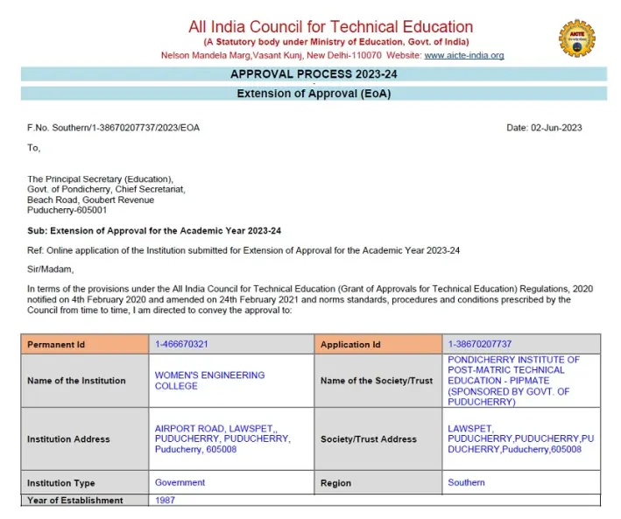The height and width of the screenshot is (519, 621).
Task: Click the 'AIRPORT ROAD, LAWSPET,,' address value
Action: pos(222,439)
